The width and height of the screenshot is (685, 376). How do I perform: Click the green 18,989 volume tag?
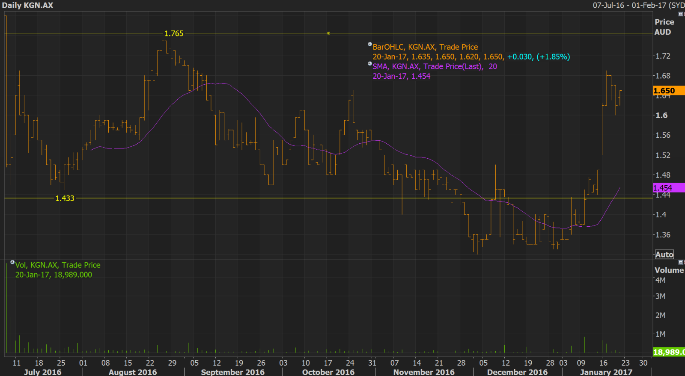[668, 352]
